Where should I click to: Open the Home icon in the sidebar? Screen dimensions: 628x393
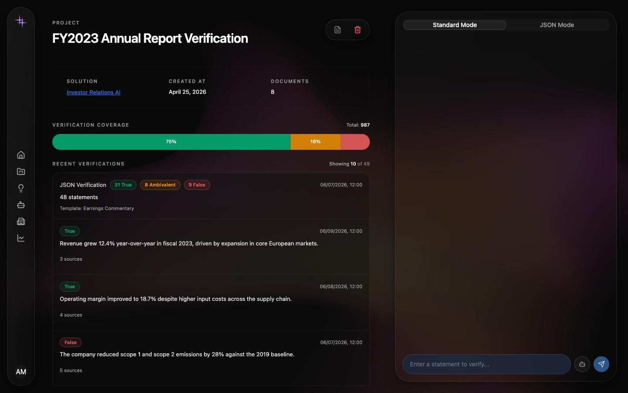pyautogui.click(x=21, y=155)
